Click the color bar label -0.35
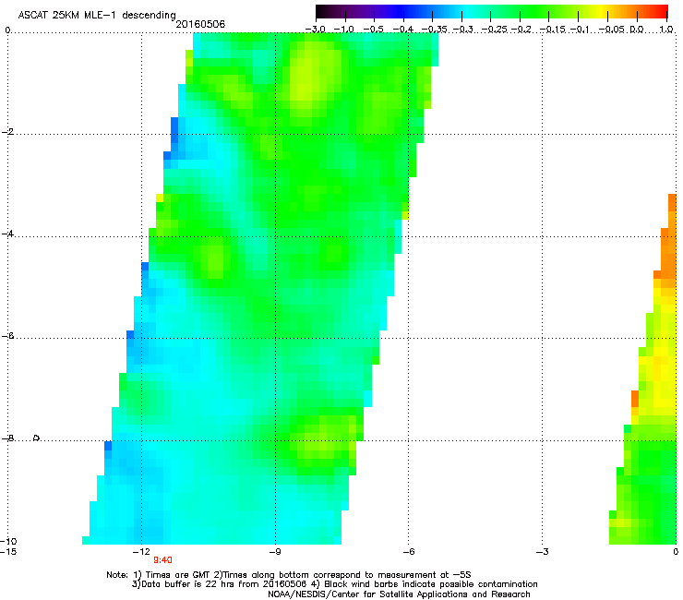This screenshot has height=600, width=683. pos(434,30)
